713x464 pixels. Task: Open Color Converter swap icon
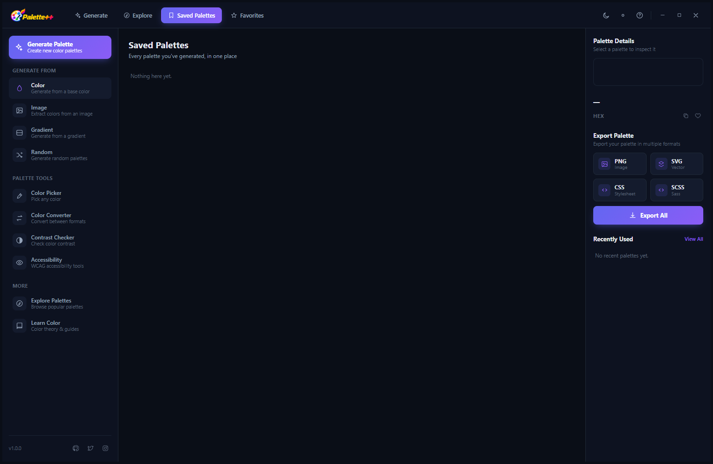click(x=19, y=218)
